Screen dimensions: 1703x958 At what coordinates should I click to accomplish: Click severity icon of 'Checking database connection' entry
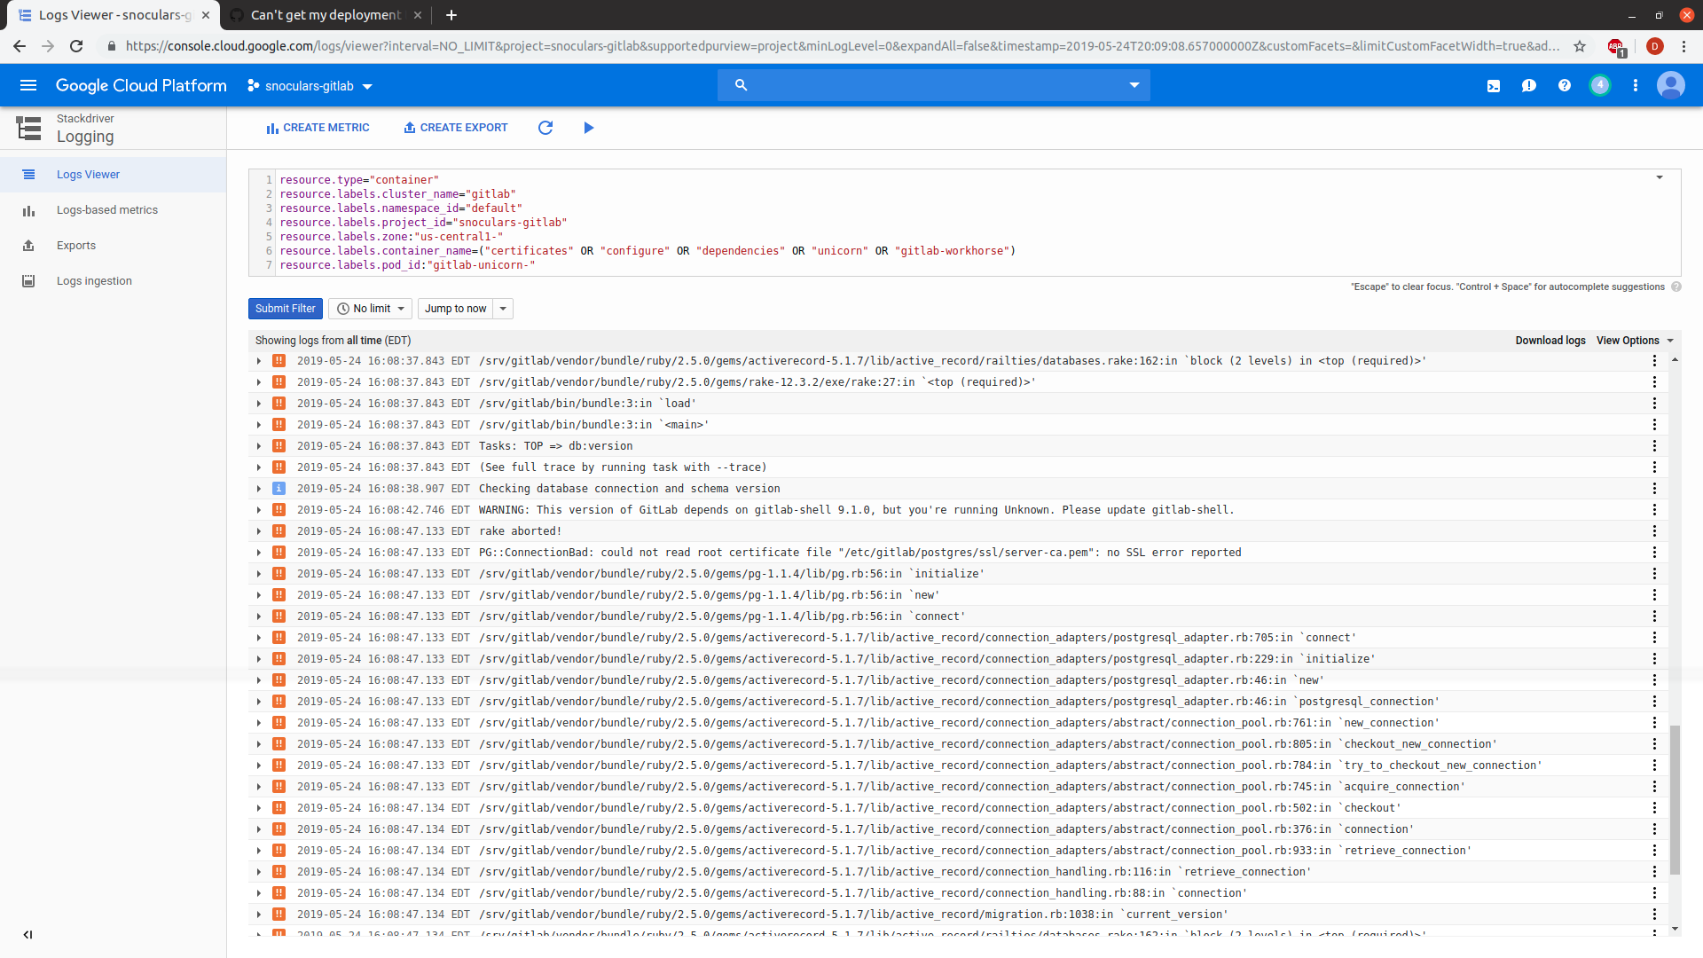click(279, 489)
